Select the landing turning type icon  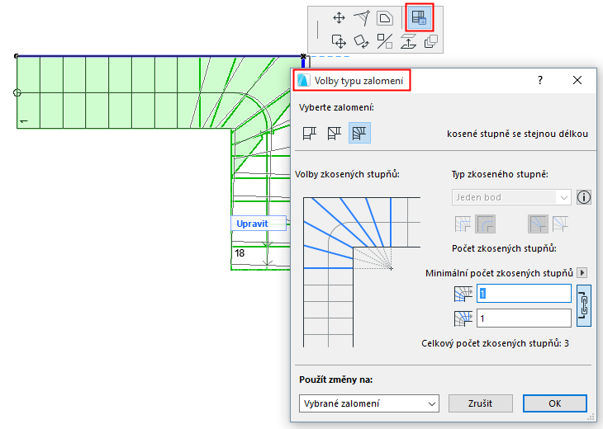[310, 134]
